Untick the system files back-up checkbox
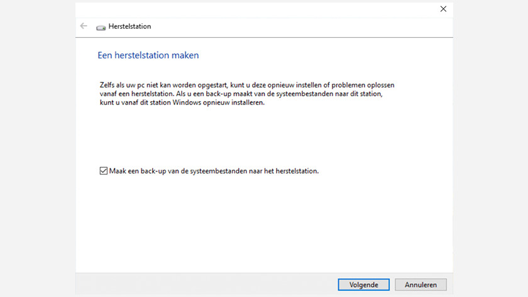 point(103,171)
